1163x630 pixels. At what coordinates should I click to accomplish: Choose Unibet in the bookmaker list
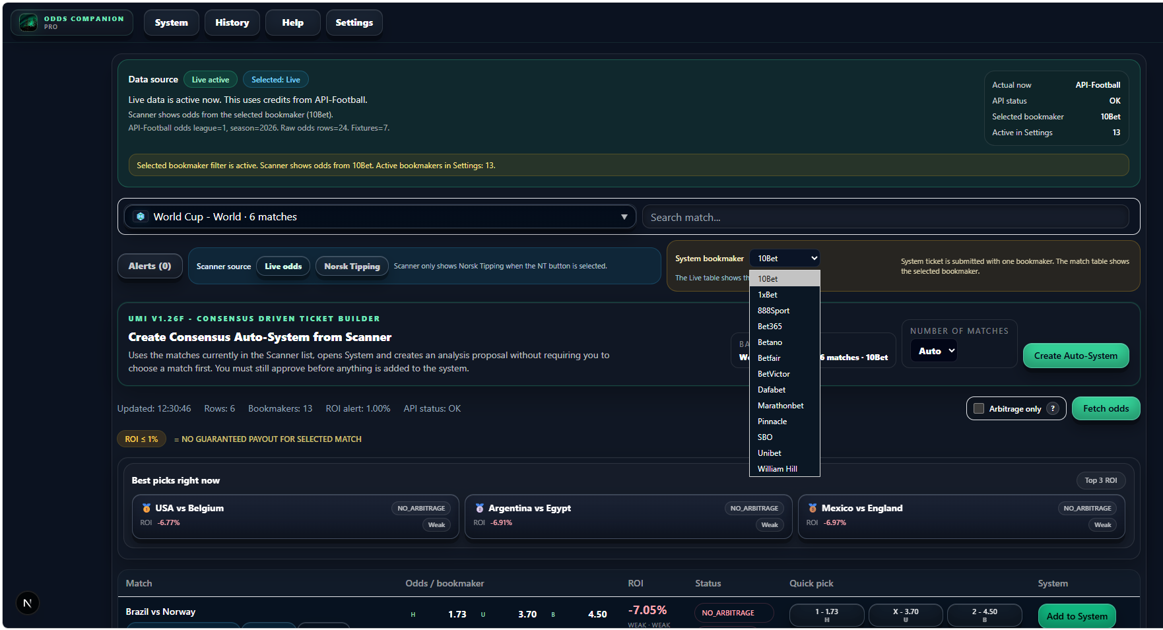(785, 453)
